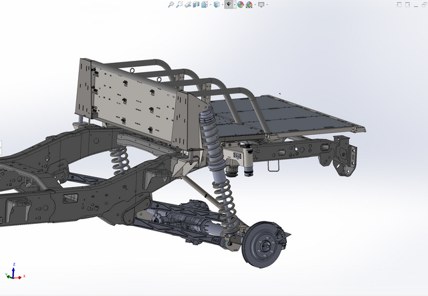Expand the Apply Scene dropdown arrow
Image resolution: width=428 pixels, height=296 pixels.
(255, 4)
